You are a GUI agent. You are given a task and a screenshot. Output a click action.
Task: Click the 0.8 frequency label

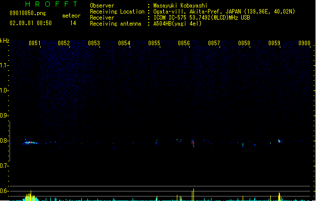click(4, 141)
